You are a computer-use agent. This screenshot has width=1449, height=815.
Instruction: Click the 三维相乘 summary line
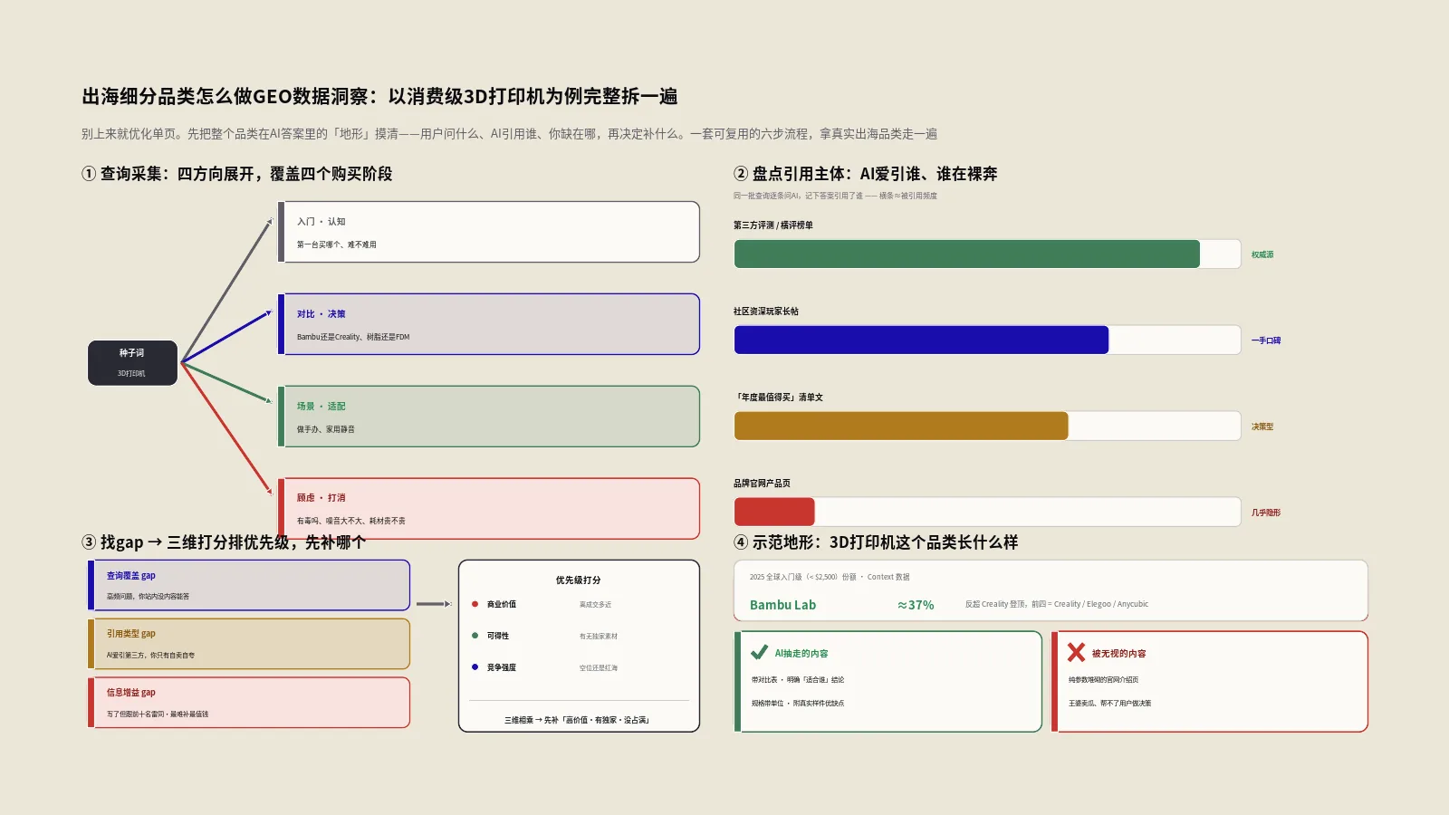coord(578,720)
